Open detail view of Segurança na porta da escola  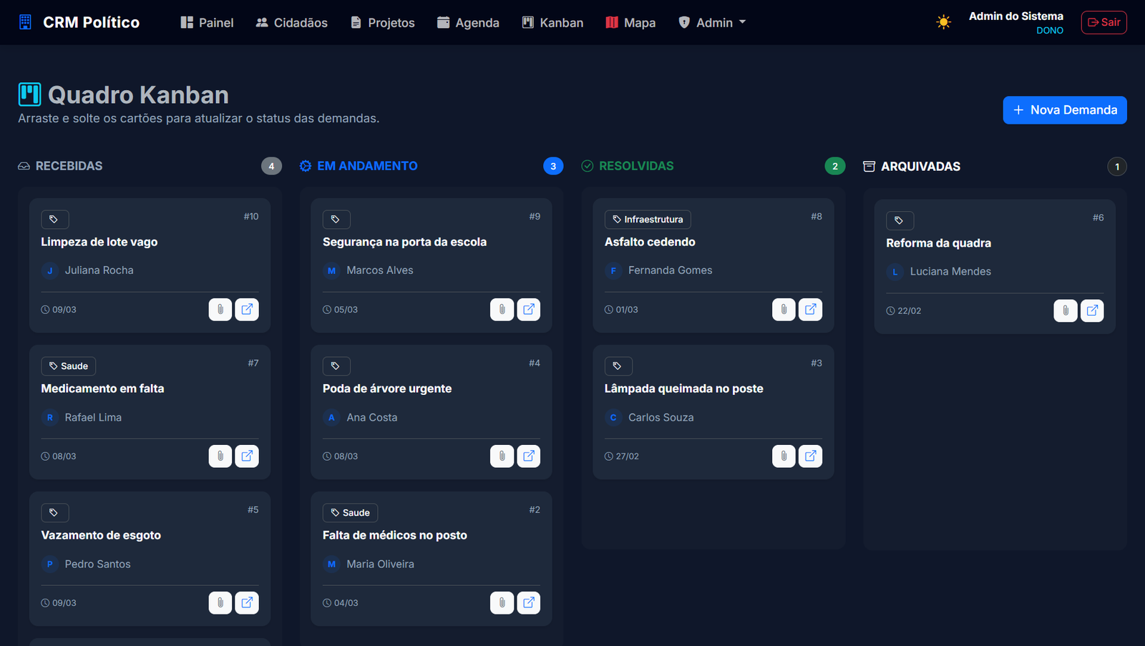[529, 309]
